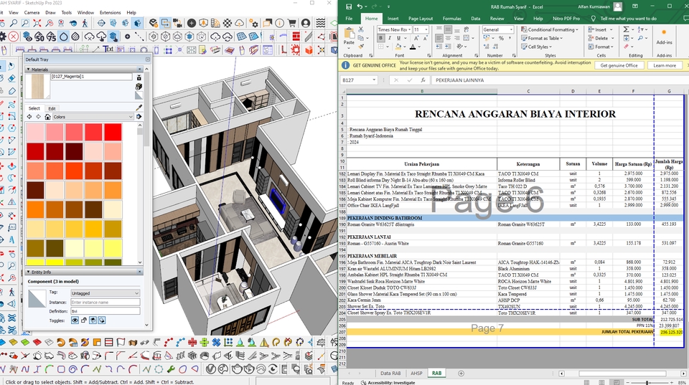Select the Zoom Extents tool in SketchUp

(x=37, y=23)
